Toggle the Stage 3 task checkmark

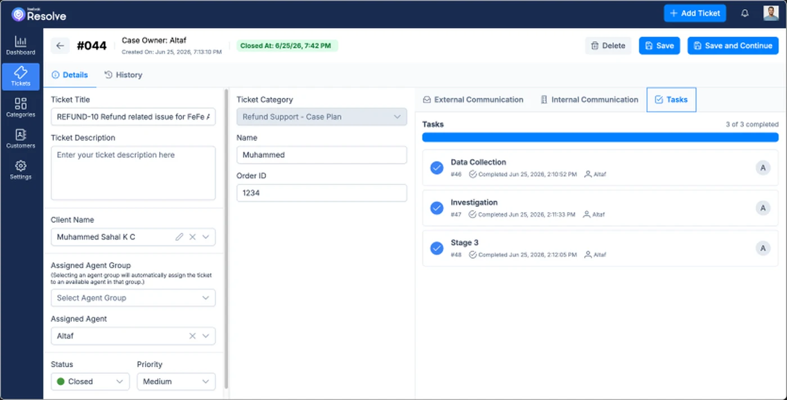point(437,248)
